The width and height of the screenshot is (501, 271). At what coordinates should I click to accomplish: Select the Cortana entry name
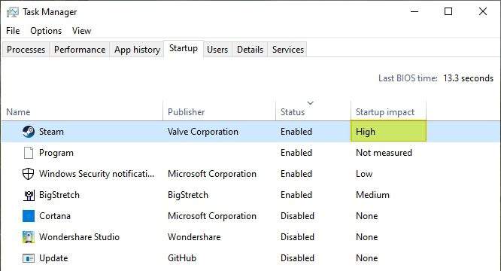pyautogui.click(x=55, y=216)
